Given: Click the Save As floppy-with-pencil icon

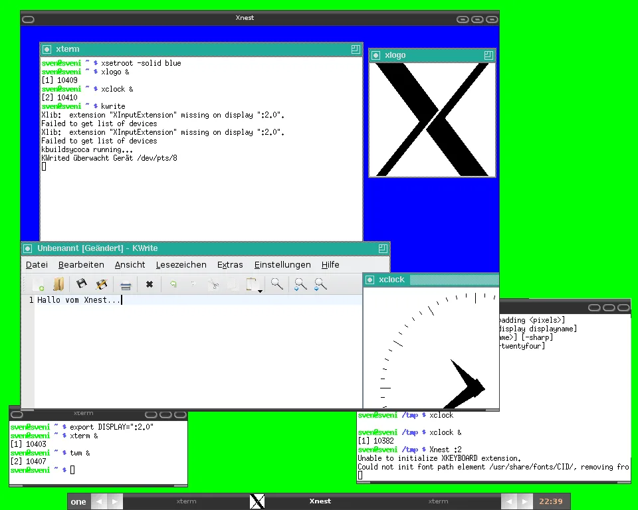Looking at the screenshot, I should click(101, 284).
